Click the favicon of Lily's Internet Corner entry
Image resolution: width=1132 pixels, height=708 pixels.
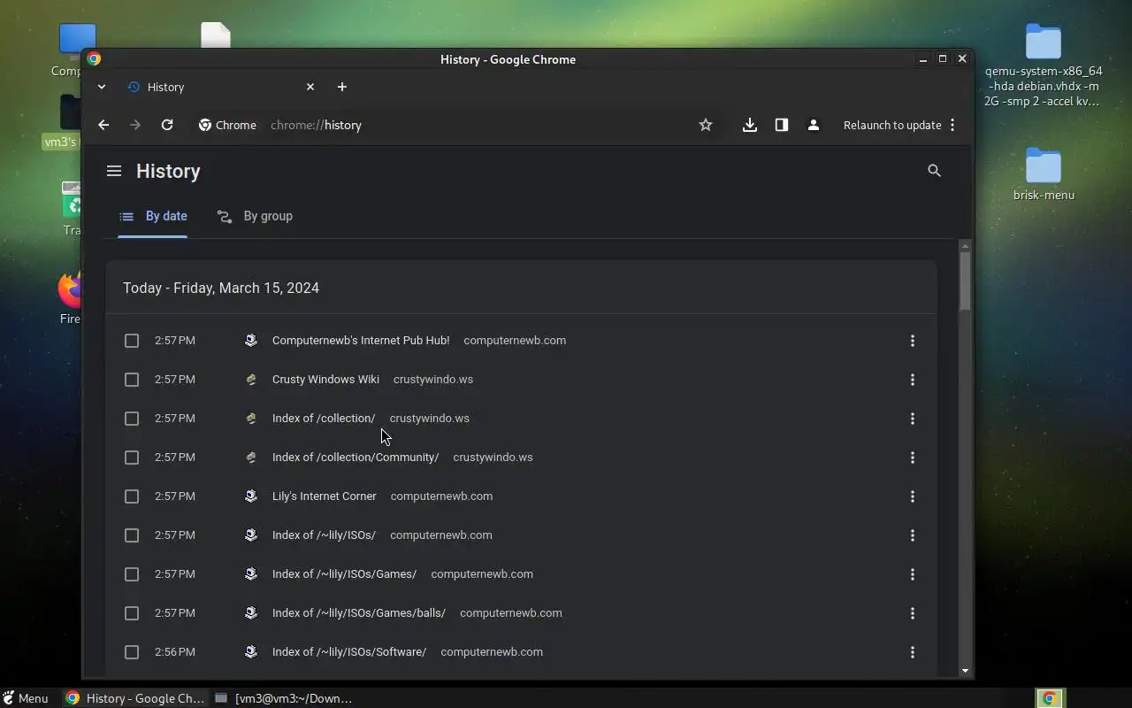(251, 496)
